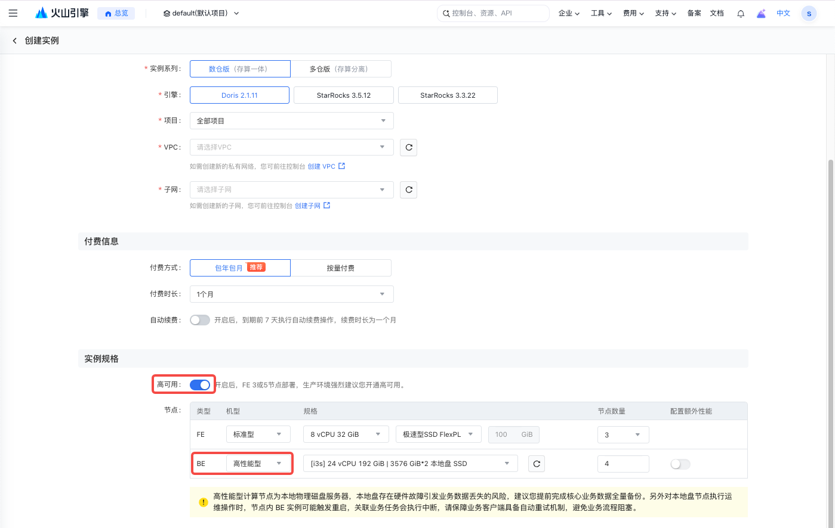This screenshot has width=835, height=528.
Task: Open BE spec dropdown [i3s] 24 vCPU
Action: (x=411, y=464)
